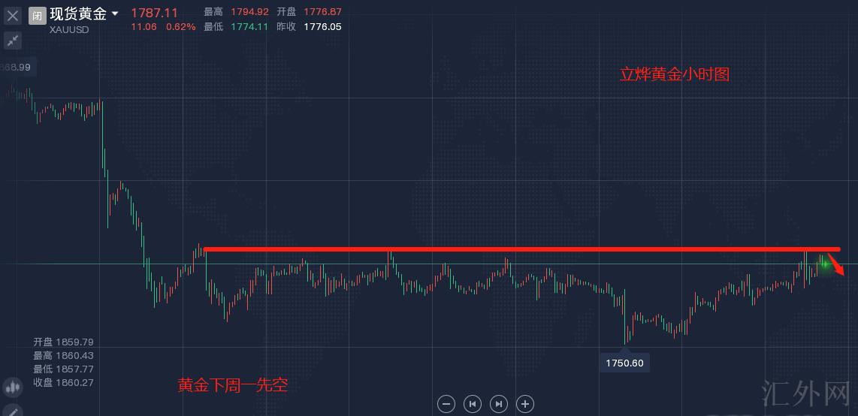Image resolution: width=858 pixels, height=416 pixels.
Task: Zoom out the chart with minus button
Action: [446, 404]
